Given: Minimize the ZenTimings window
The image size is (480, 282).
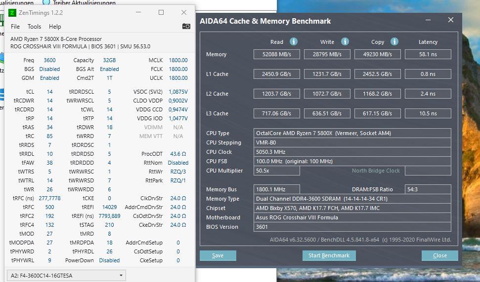Looking at the screenshot, I should 138,12.
